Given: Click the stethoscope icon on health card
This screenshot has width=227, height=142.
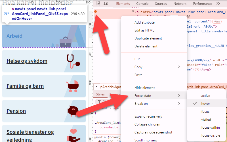Looking at the screenshot, I should [73, 61].
